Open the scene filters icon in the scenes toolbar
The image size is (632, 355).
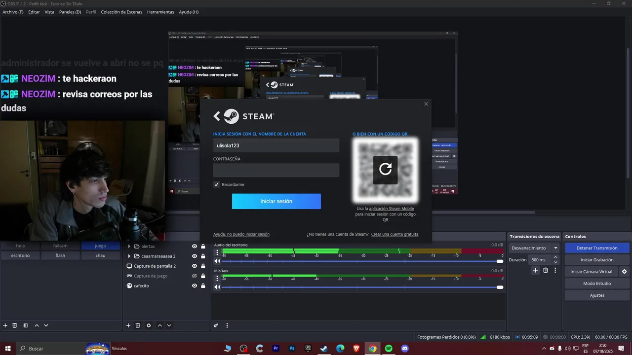[26, 325]
